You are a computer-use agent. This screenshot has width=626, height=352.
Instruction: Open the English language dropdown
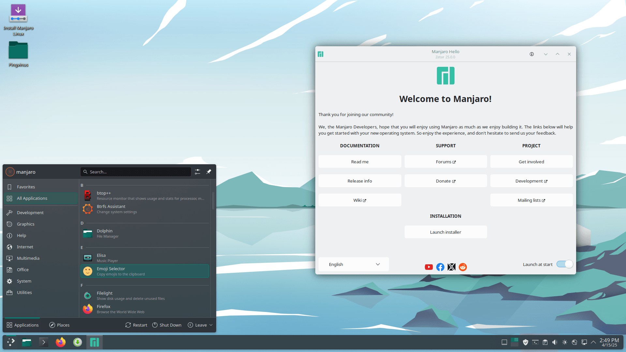(x=354, y=264)
